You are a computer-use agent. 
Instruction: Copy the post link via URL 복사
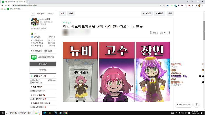tap(163, 33)
